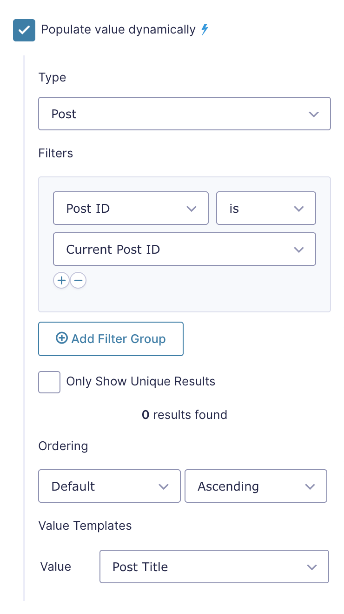
Task: Open the 'is' operator dropdown
Action: click(266, 208)
